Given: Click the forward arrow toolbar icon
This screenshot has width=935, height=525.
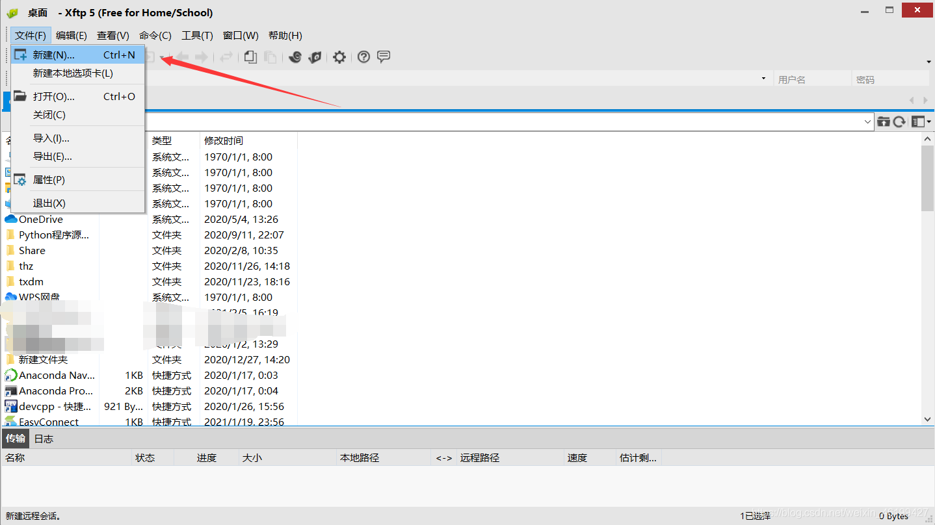Looking at the screenshot, I should [x=202, y=57].
